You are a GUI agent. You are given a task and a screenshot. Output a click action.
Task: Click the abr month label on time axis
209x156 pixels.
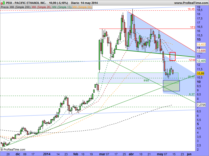pyautogui.click(x=131, y=154)
